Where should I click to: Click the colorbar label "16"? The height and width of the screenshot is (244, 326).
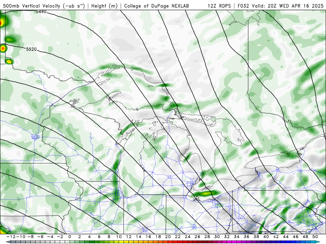pyautogui.click(x=148, y=237)
